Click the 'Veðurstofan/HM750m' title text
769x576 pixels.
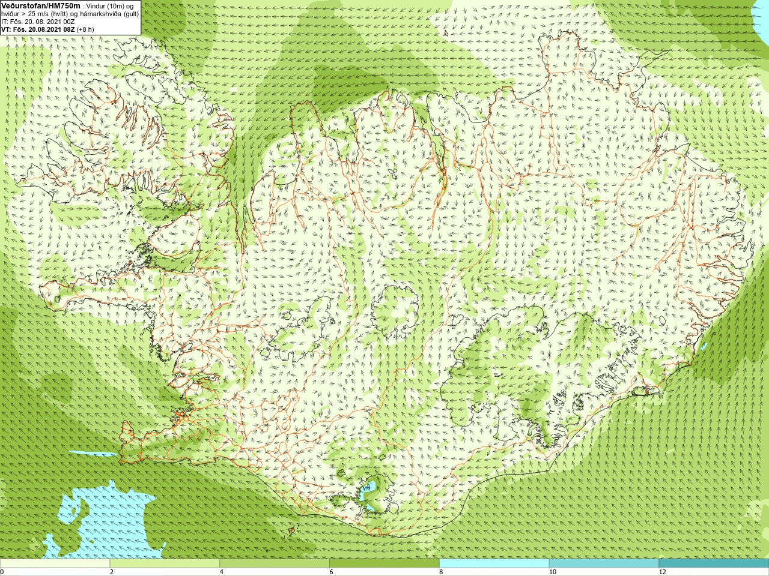[x=41, y=5]
